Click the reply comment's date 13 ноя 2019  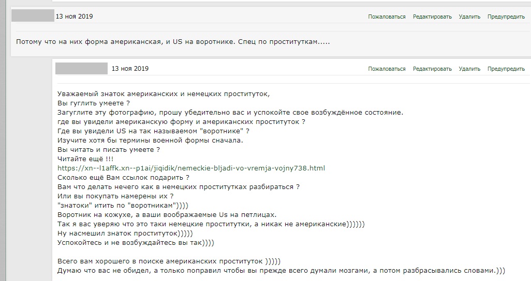(130, 68)
